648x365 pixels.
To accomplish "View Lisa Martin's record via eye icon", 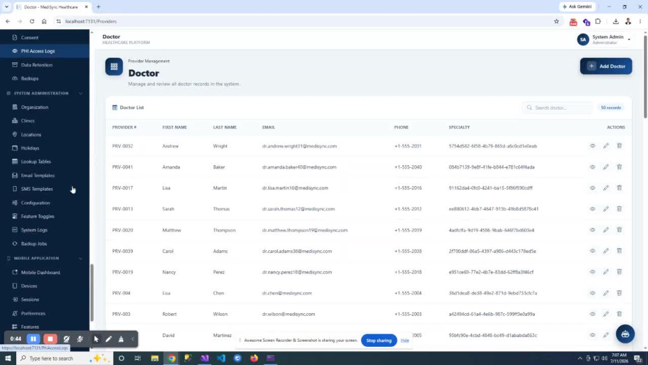I will click(x=593, y=187).
